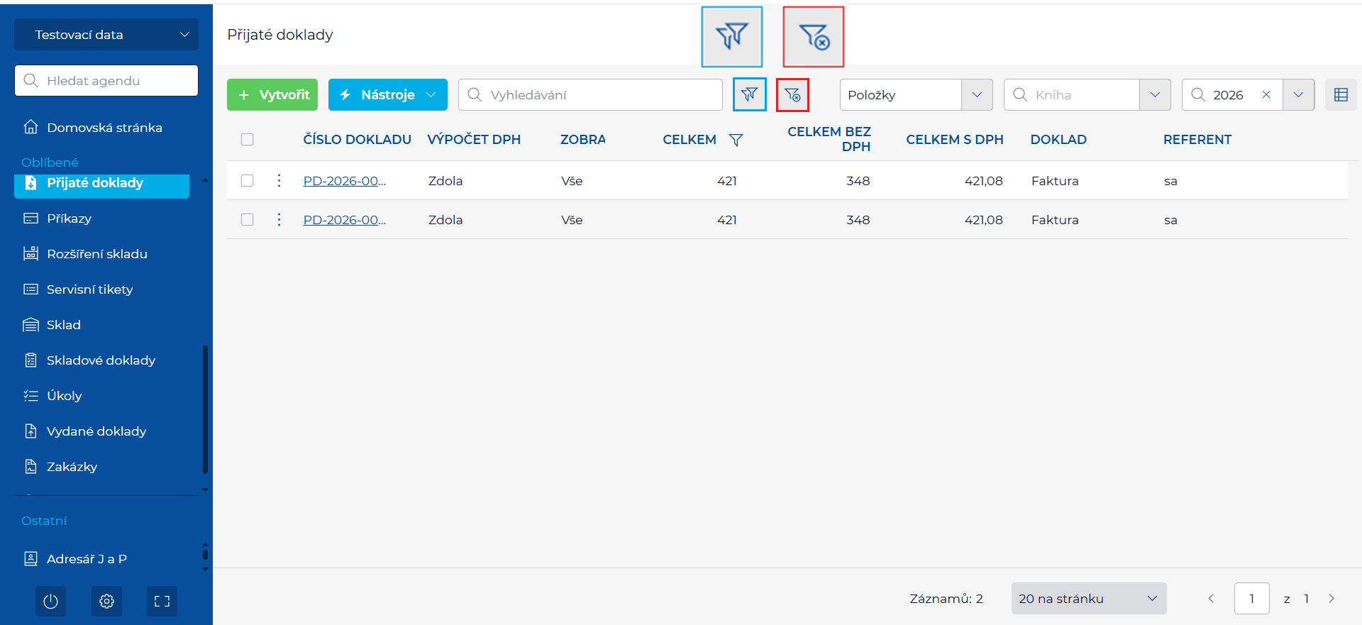
Task: Toggle fullscreen with the brackets icon
Action: click(x=162, y=602)
